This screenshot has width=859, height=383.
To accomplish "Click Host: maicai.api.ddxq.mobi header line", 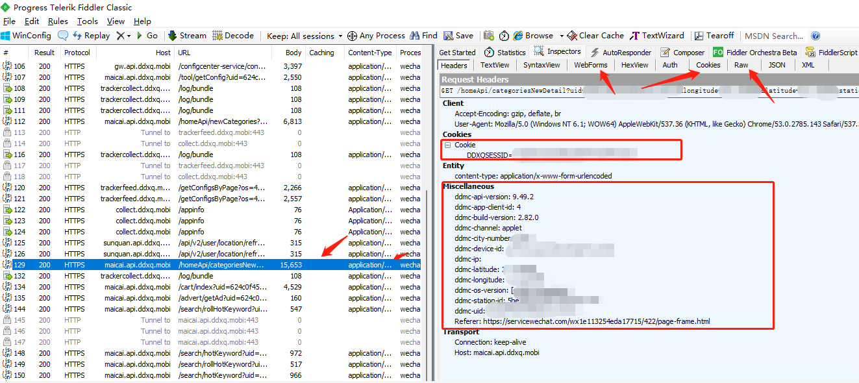I will (497, 352).
